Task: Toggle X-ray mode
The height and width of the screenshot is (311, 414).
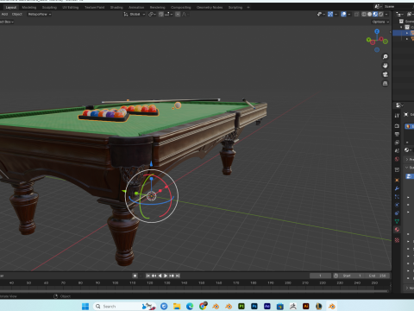Action: (x=357, y=14)
